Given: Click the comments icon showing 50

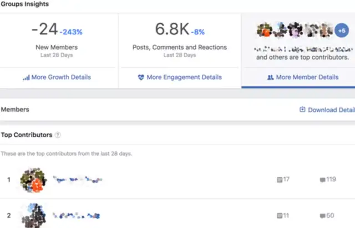Looking at the screenshot, I should click(323, 215).
